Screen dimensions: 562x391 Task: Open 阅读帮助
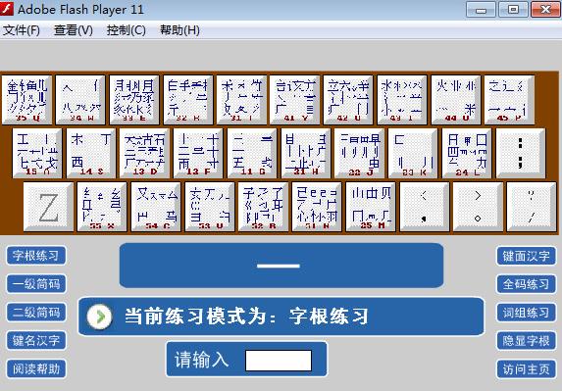(x=36, y=368)
